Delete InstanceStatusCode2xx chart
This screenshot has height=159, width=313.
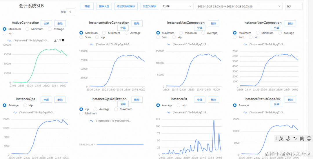290,100
